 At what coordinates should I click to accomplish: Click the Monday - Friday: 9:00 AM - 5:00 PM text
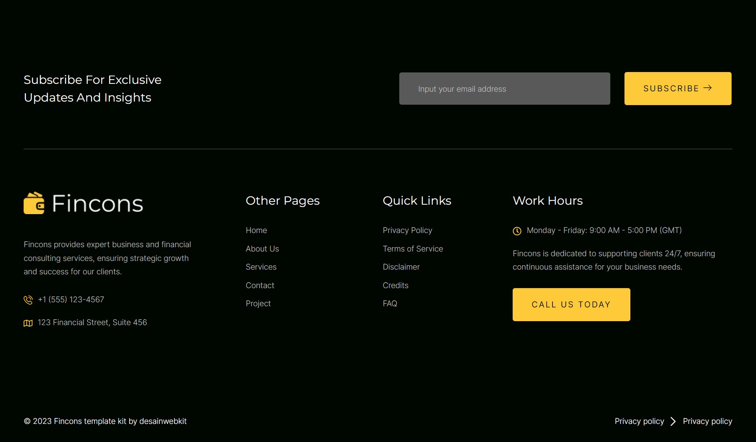(x=604, y=230)
